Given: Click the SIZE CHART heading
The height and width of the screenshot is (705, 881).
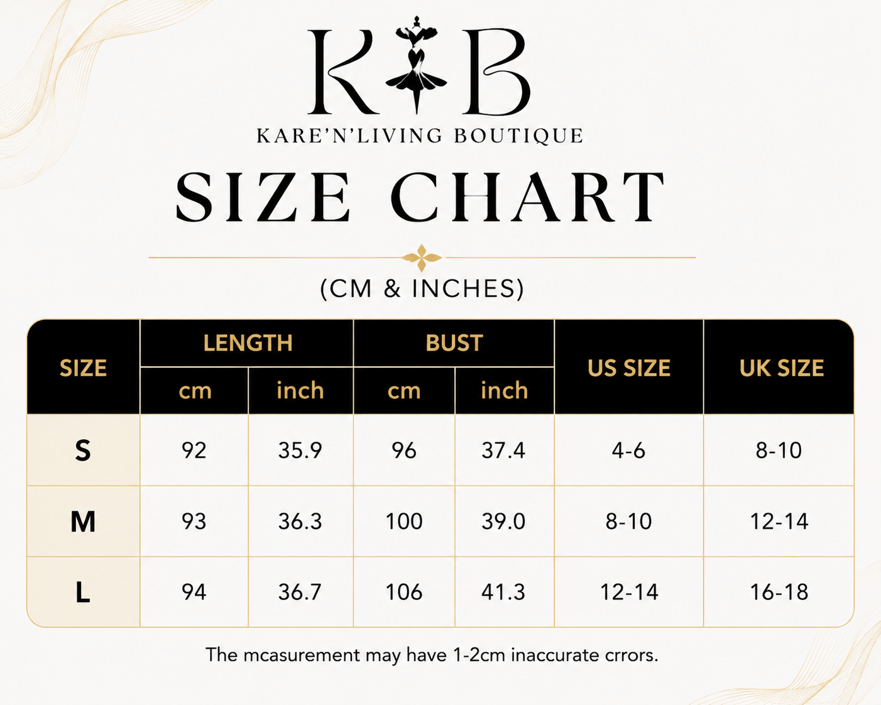Looking at the screenshot, I should click(420, 197).
